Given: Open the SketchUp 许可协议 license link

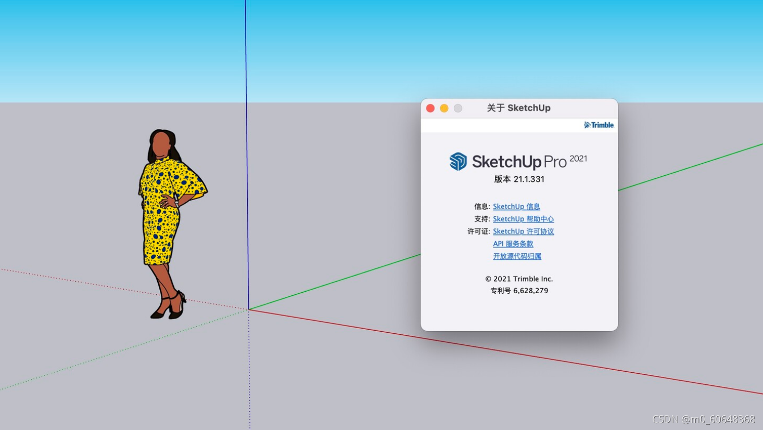Looking at the screenshot, I should click(x=523, y=231).
